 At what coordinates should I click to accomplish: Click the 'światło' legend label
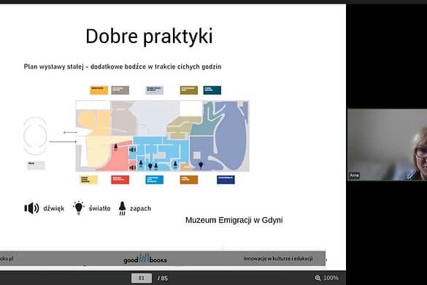pos(99,208)
